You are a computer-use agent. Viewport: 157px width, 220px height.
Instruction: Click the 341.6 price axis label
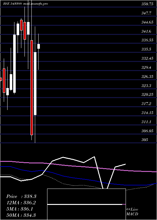point(146,31)
